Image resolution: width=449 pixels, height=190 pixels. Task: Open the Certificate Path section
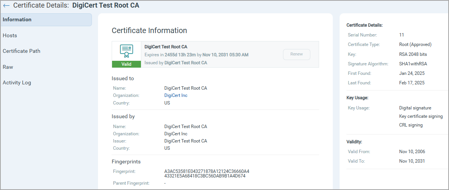click(x=22, y=51)
